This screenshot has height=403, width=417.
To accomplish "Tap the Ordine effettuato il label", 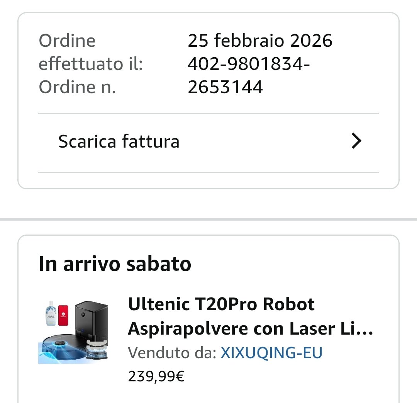I will (x=91, y=52).
